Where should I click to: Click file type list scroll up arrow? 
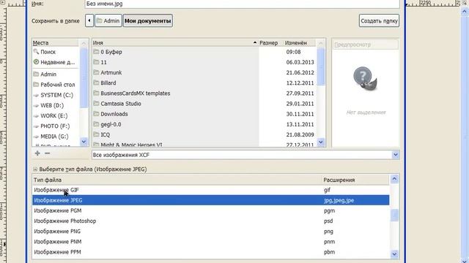coord(394,179)
